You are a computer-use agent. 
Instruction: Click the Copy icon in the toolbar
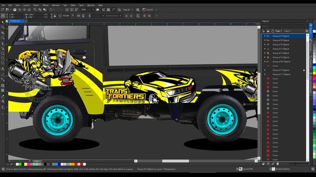click(x=40, y=10)
